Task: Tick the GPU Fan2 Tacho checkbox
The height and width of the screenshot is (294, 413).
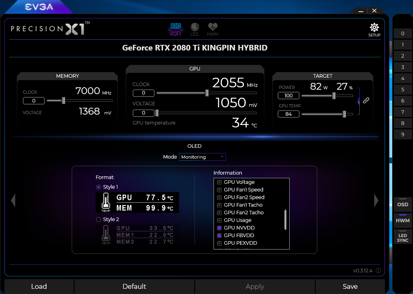Action: [219, 213]
